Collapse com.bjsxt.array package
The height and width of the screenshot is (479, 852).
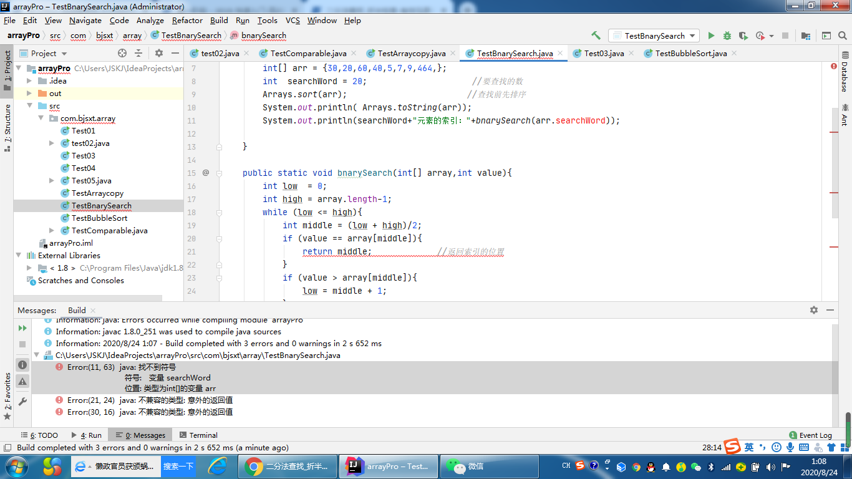(x=41, y=118)
